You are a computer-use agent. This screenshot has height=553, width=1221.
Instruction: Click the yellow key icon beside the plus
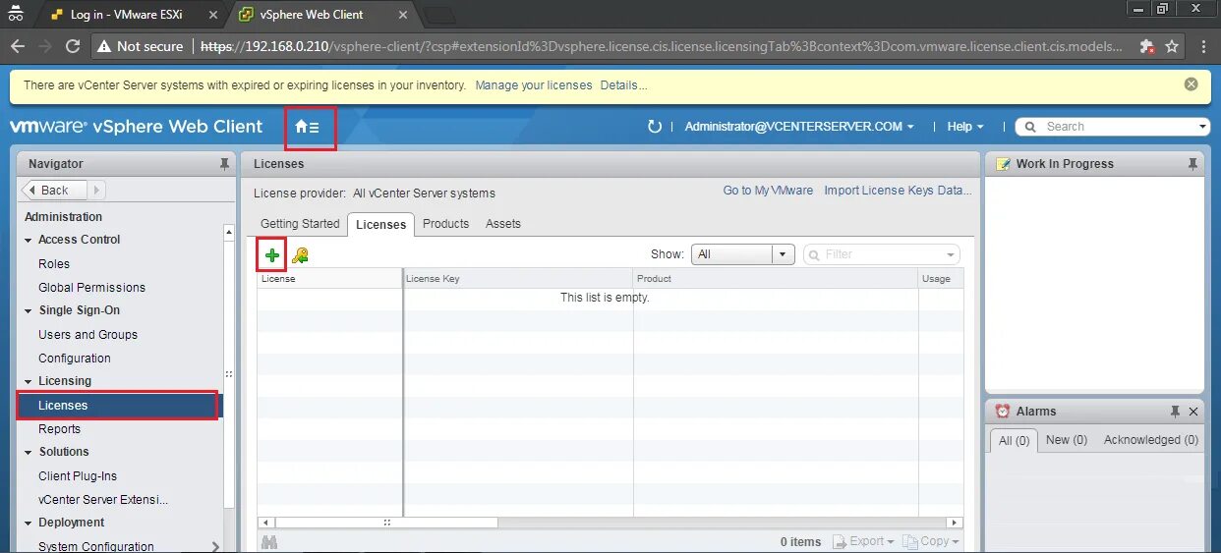[x=300, y=255]
